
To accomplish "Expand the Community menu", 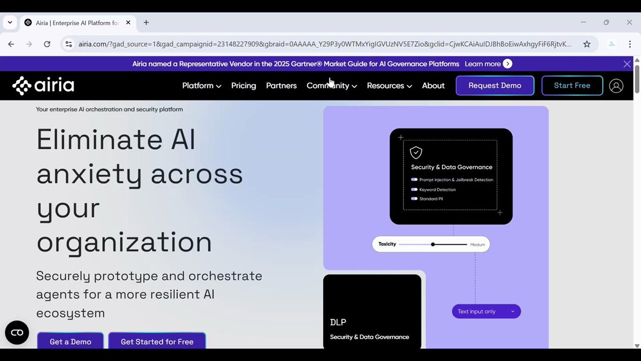I will click(x=332, y=86).
